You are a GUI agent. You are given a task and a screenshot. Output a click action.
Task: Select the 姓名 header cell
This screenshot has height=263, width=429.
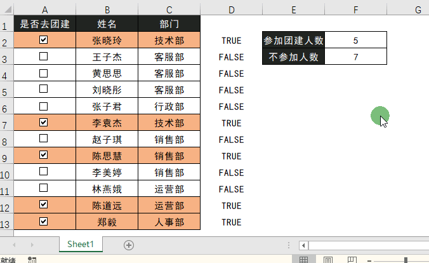107,24
